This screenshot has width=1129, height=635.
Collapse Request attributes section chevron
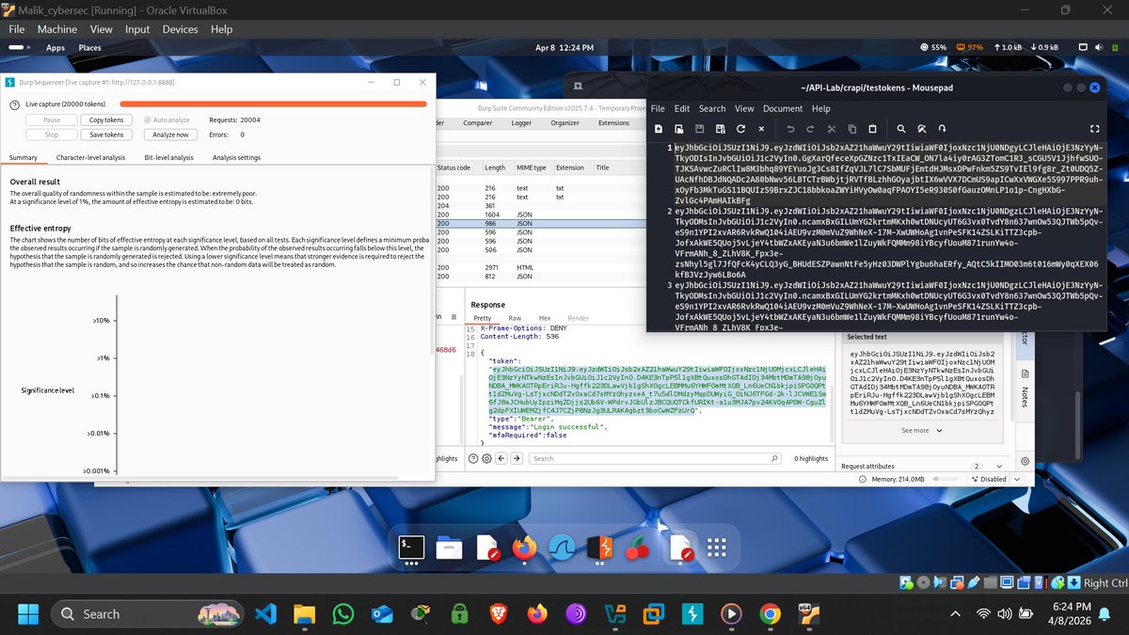point(998,466)
